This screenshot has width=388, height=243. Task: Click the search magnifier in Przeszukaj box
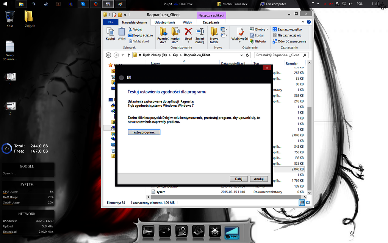point(305,55)
